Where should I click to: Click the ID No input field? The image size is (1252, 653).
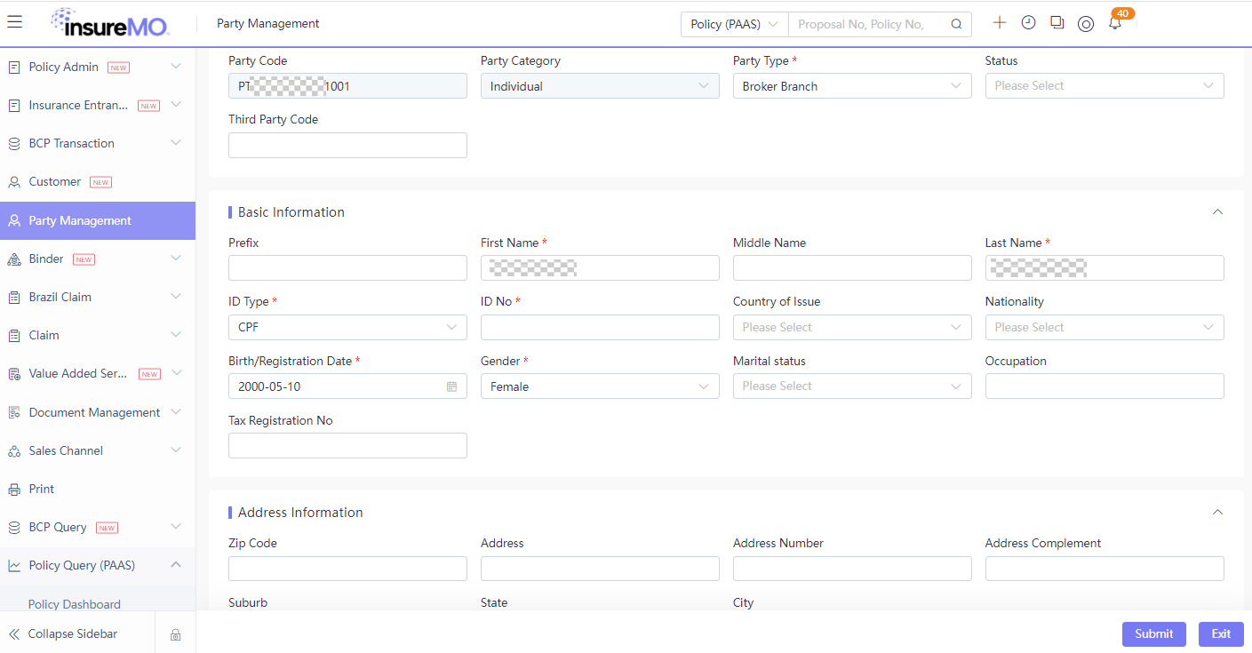(x=600, y=328)
